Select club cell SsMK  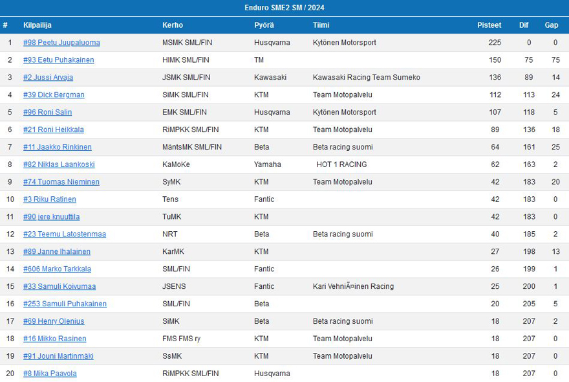coord(172,357)
